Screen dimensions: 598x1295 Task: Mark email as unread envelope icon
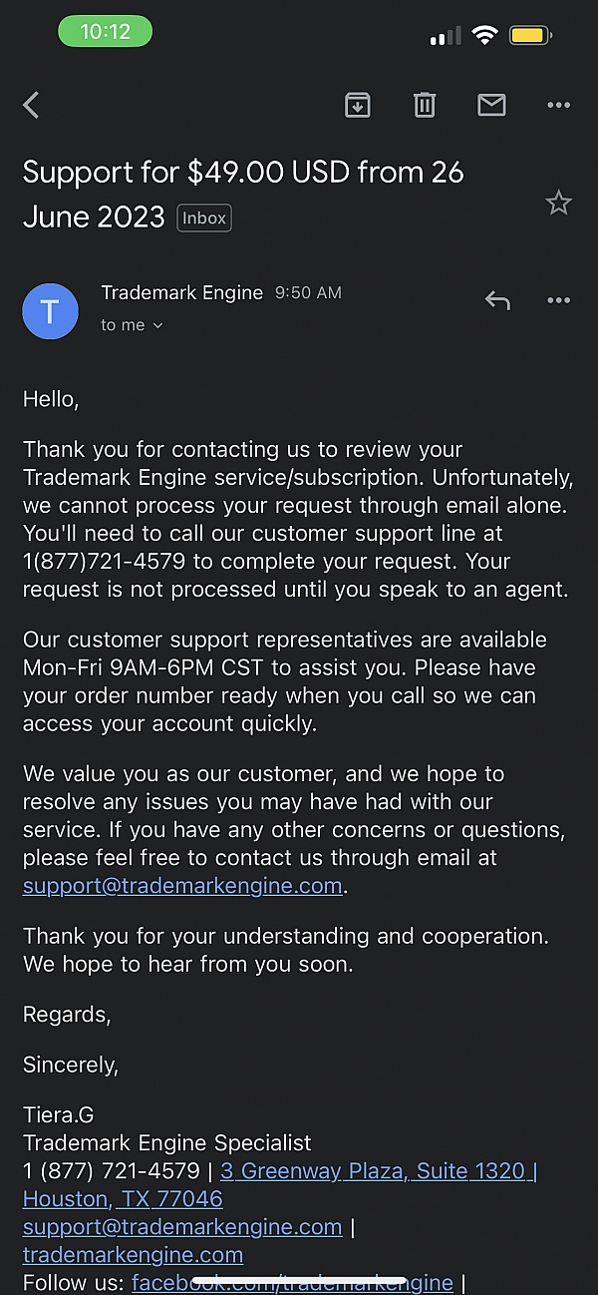491,105
